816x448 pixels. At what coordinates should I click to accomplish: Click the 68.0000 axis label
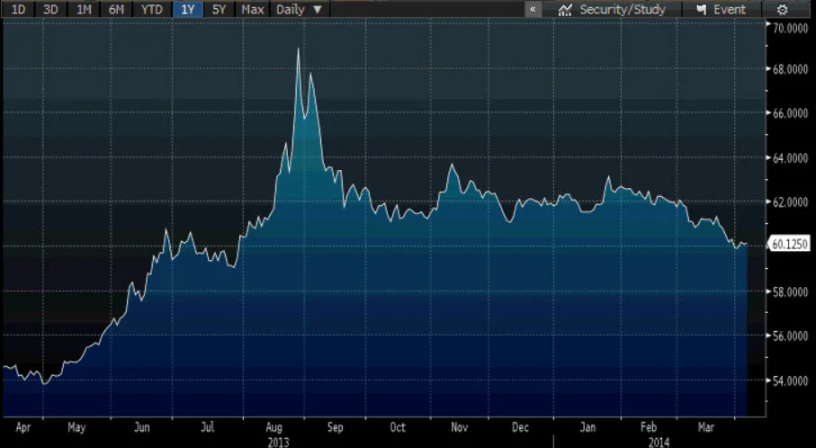click(790, 69)
